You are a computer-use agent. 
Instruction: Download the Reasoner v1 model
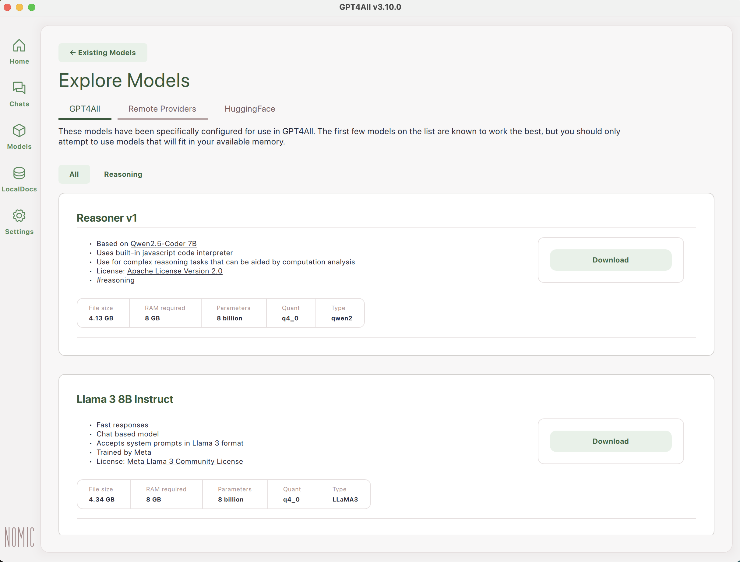tap(610, 260)
